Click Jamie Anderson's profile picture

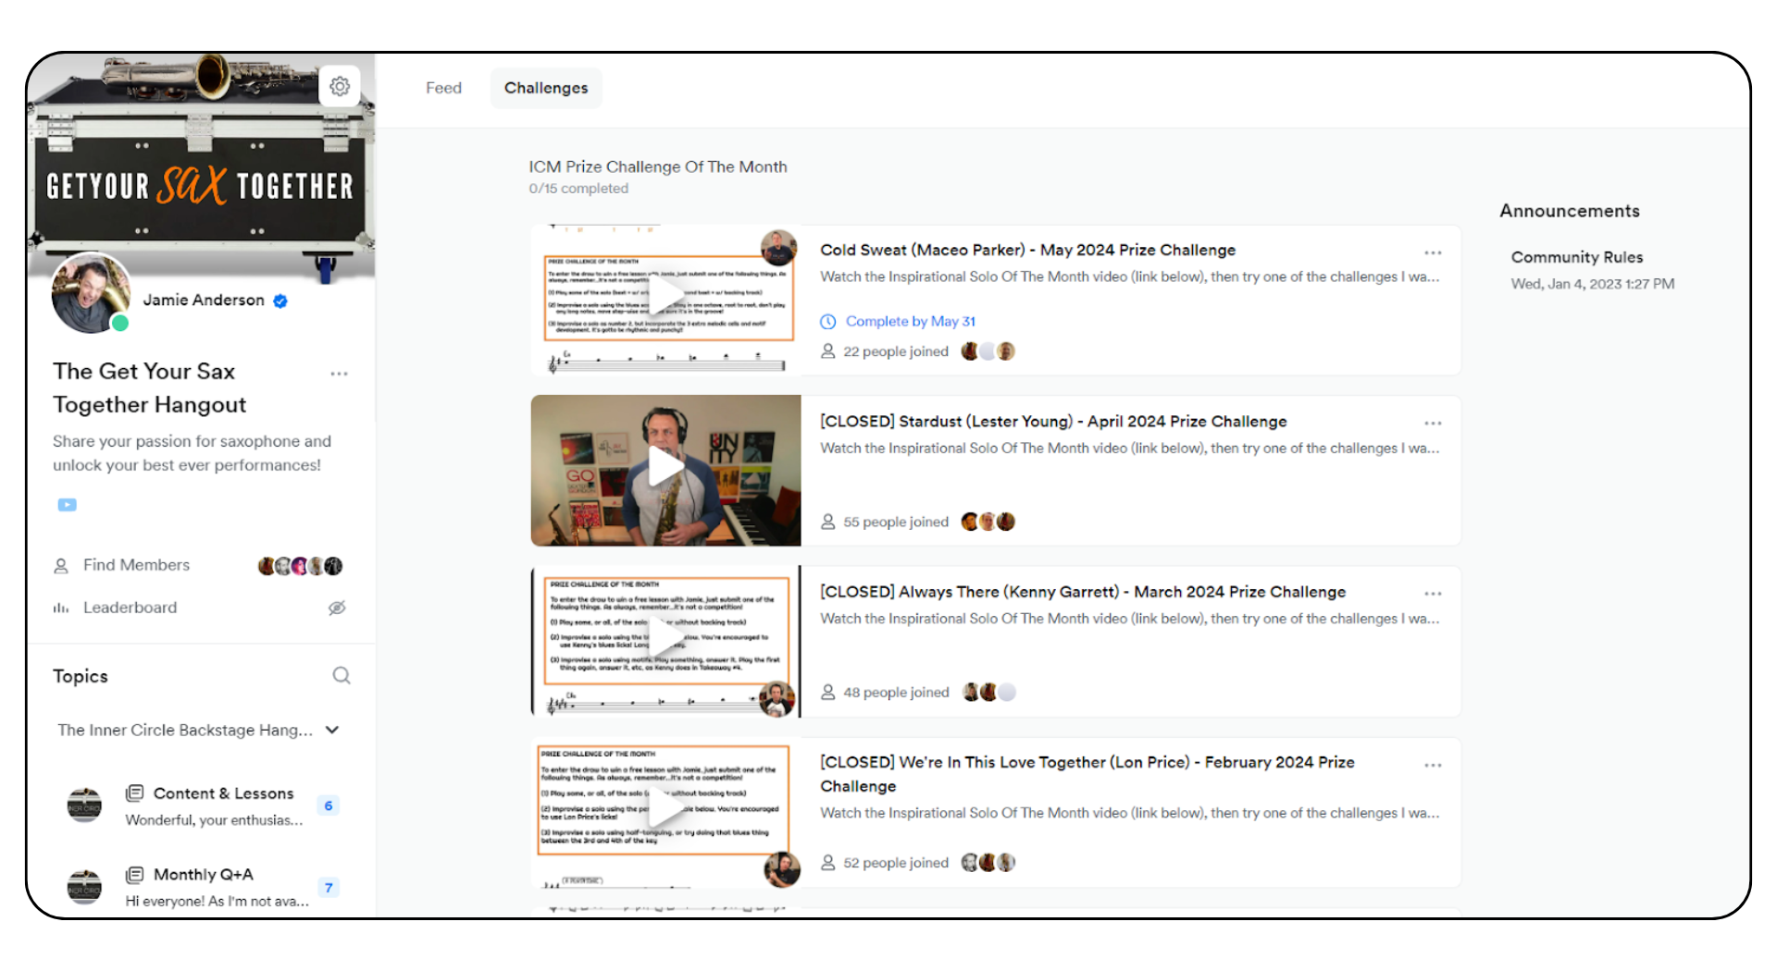click(91, 293)
